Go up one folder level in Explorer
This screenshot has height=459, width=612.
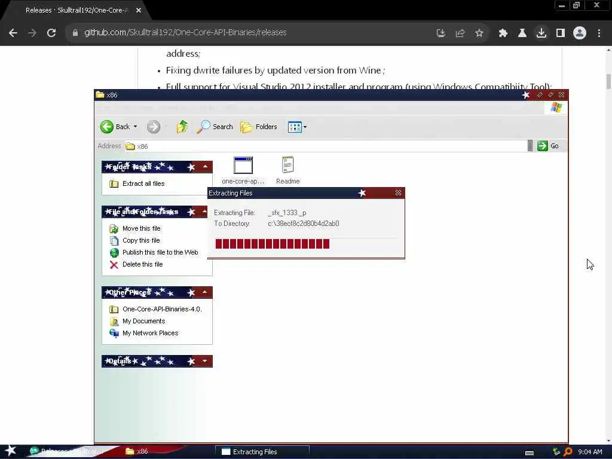pyautogui.click(x=182, y=127)
